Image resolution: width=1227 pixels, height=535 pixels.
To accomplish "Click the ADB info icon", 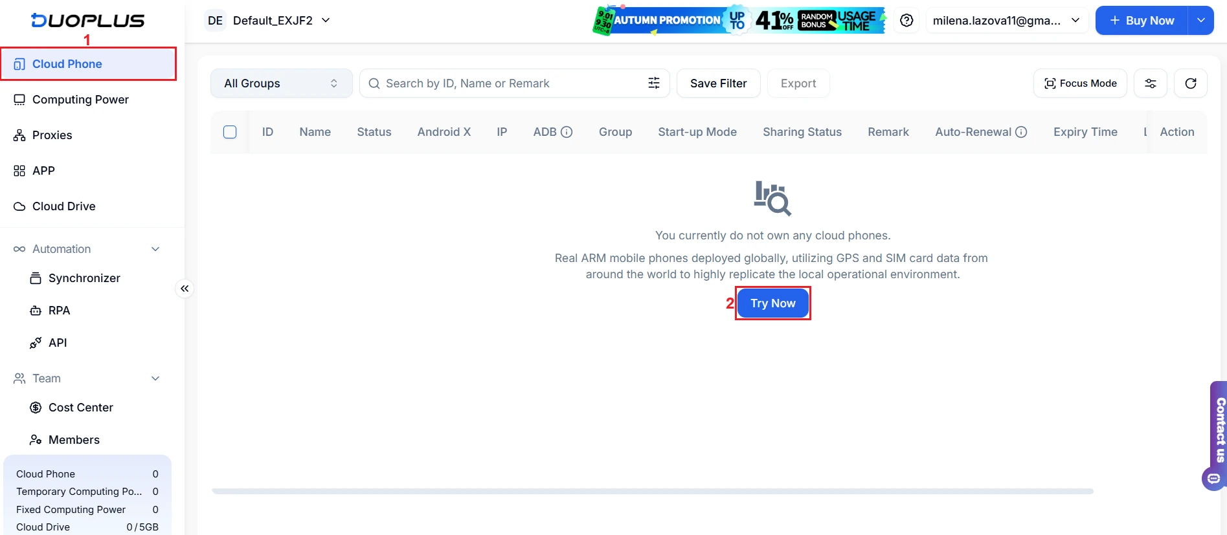I will coord(567,132).
